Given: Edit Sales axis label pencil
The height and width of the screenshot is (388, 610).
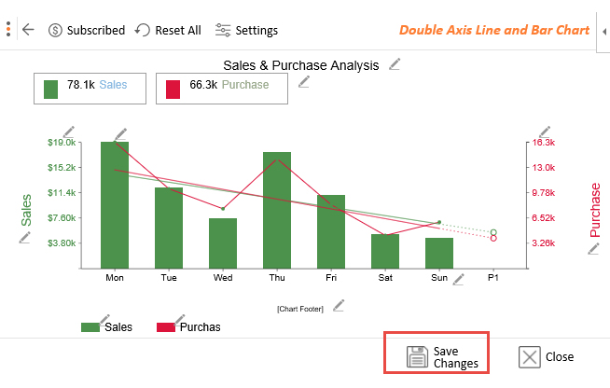Looking at the screenshot, I should point(24,238).
